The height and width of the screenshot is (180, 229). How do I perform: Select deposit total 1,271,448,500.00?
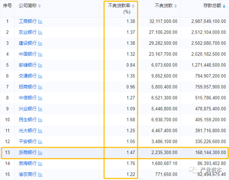209,65
